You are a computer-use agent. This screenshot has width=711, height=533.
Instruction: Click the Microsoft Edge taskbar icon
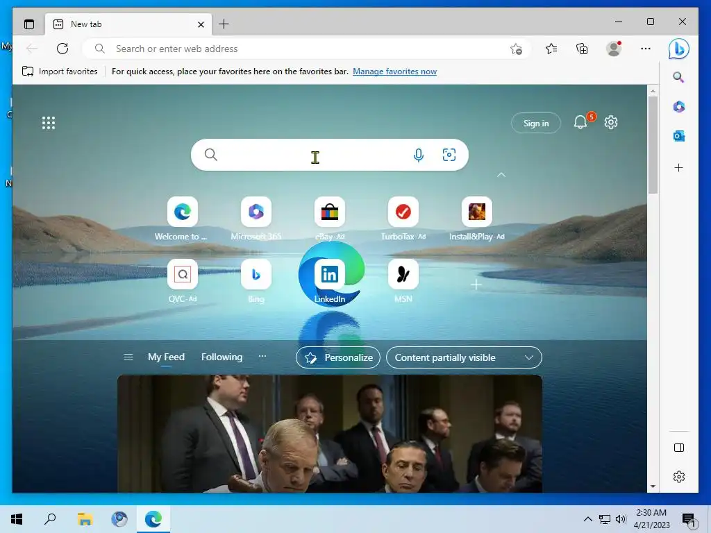[x=153, y=519]
